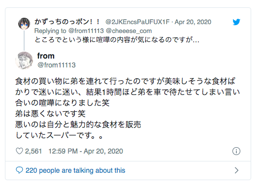Open the info circle icon

[x=236, y=151]
